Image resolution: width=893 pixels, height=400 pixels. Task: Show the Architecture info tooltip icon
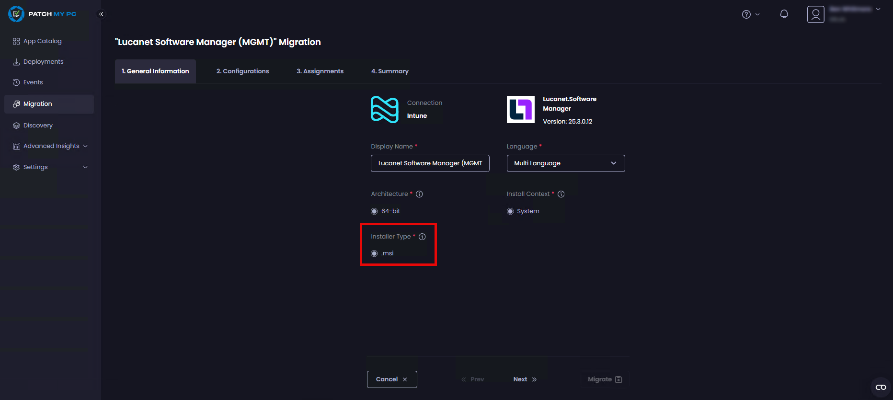pyautogui.click(x=419, y=194)
